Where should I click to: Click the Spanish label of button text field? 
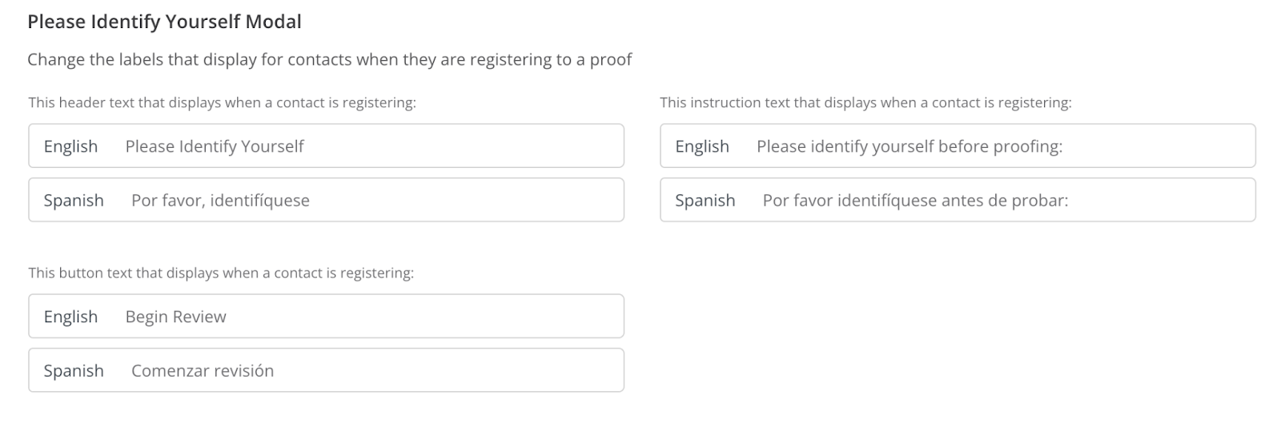(x=74, y=370)
